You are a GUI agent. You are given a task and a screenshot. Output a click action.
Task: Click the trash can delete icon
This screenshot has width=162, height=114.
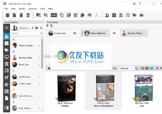[x=21, y=15]
